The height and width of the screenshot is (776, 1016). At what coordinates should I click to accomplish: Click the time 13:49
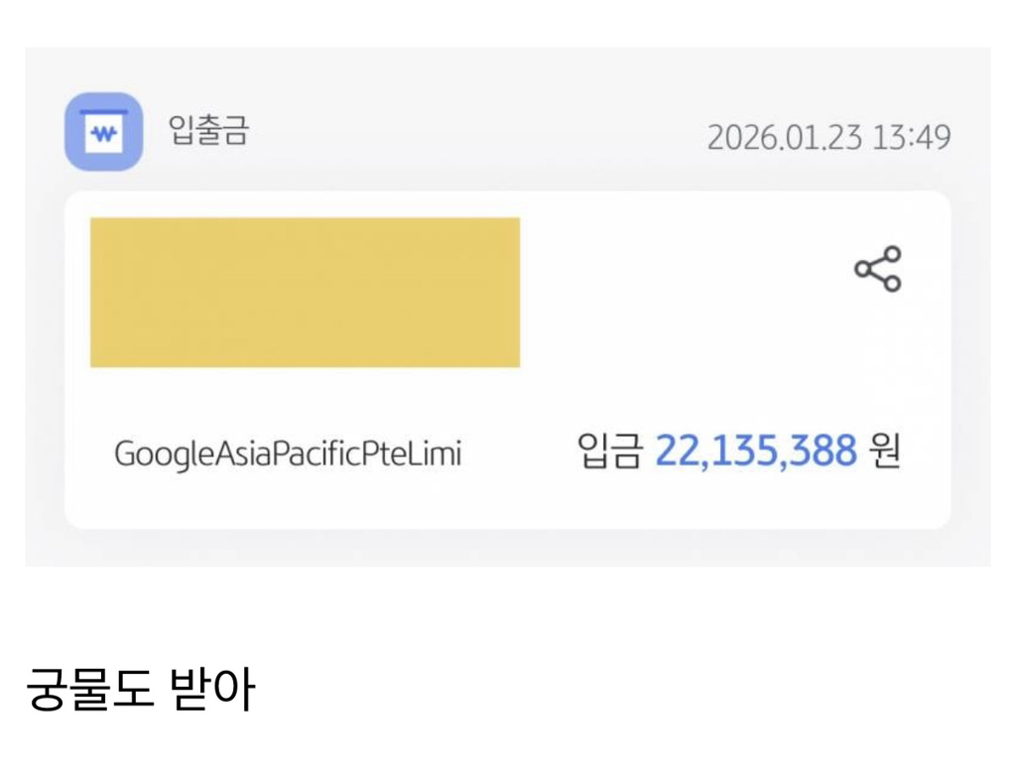click(x=911, y=138)
